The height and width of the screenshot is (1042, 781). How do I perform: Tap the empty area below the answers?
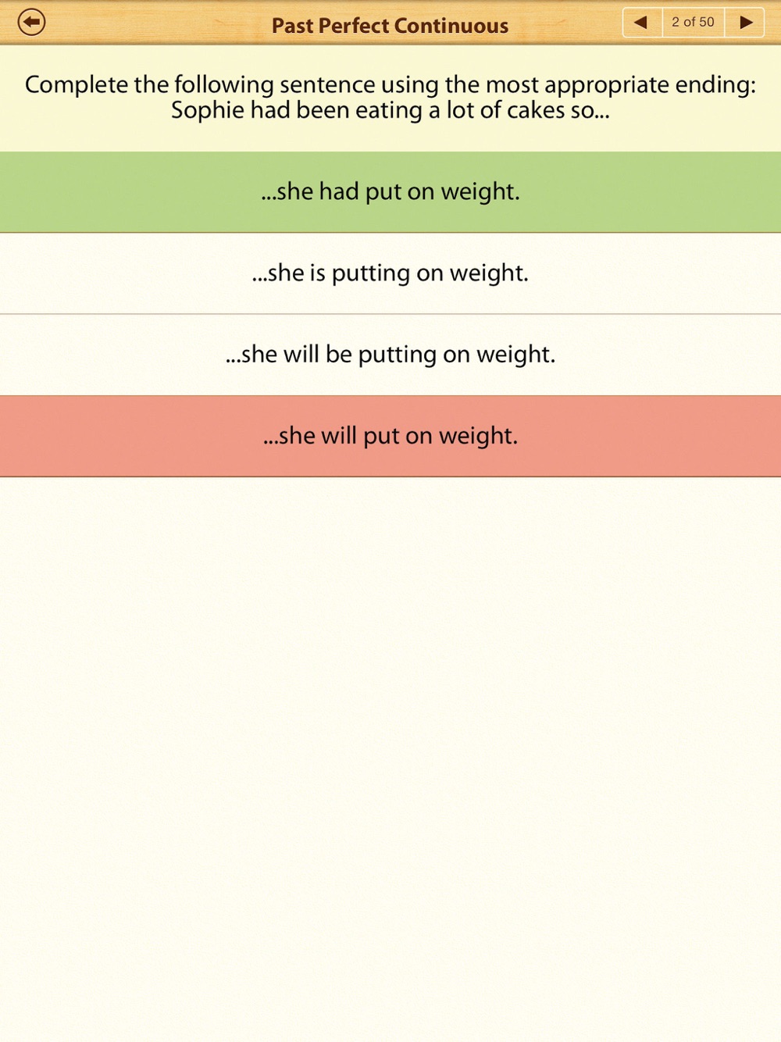(390, 758)
